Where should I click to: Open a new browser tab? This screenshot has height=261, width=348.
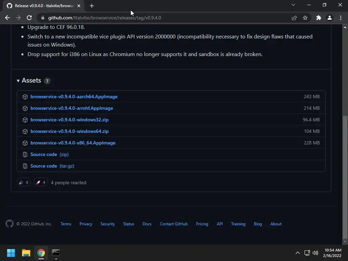pos(92,6)
